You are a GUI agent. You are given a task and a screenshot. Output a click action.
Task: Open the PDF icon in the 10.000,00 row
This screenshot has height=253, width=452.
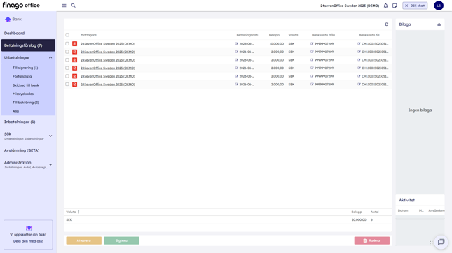[75, 44]
